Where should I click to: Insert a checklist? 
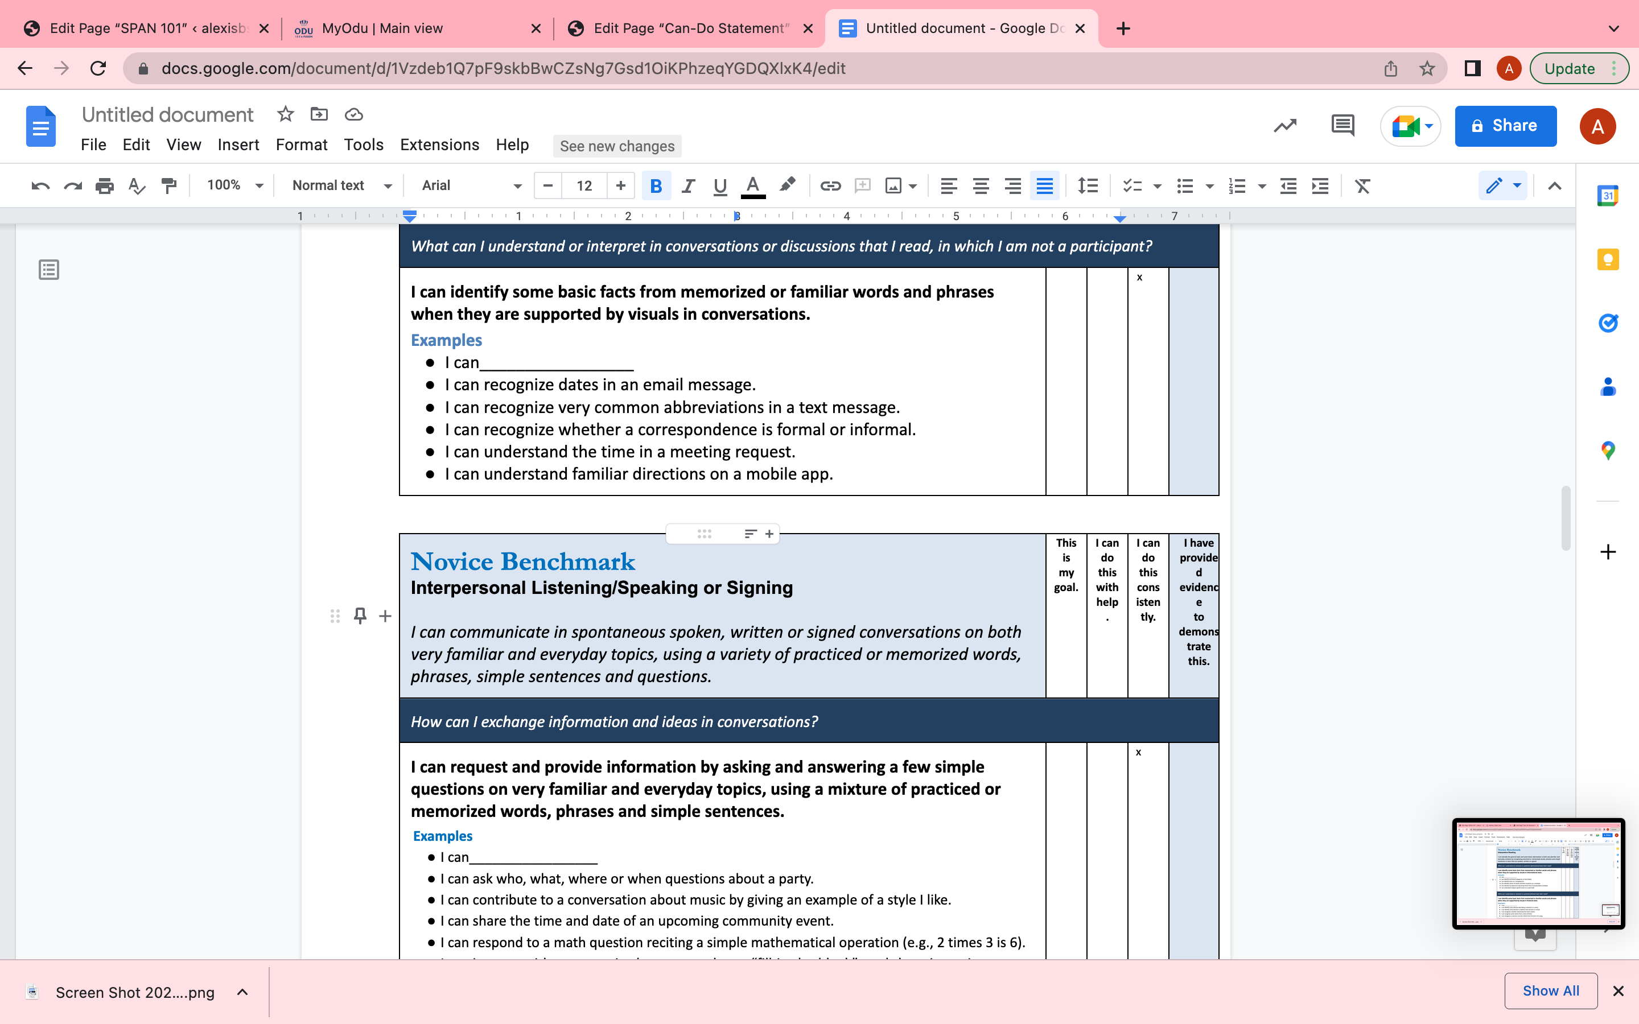[1132, 185]
